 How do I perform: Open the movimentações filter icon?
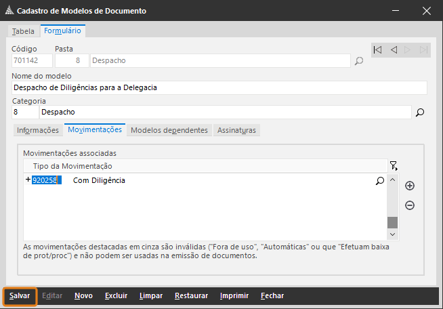pos(394,165)
